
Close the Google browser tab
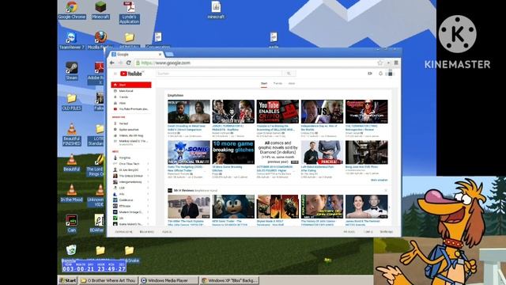pos(160,55)
